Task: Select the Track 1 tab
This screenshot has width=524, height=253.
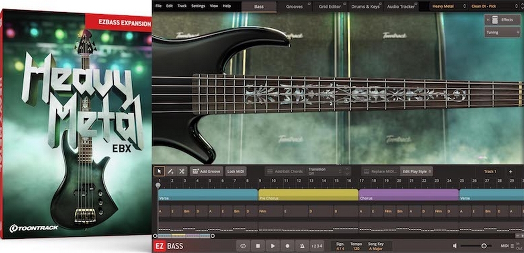Action: [x=490, y=171]
